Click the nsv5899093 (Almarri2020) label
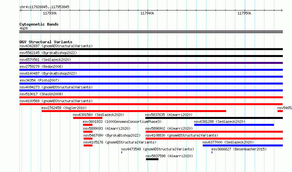The height and width of the screenshot is (172, 292). [x=107, y=128]
